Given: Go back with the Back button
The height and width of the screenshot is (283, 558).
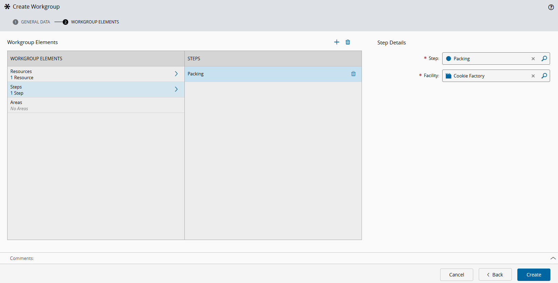Looking at the screenshot, I should pos(495,275).
